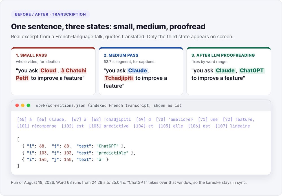The image size is (282, 196).
Task: Click 'whole video, for ideation' caption
Action: click(x=38, y=62)
